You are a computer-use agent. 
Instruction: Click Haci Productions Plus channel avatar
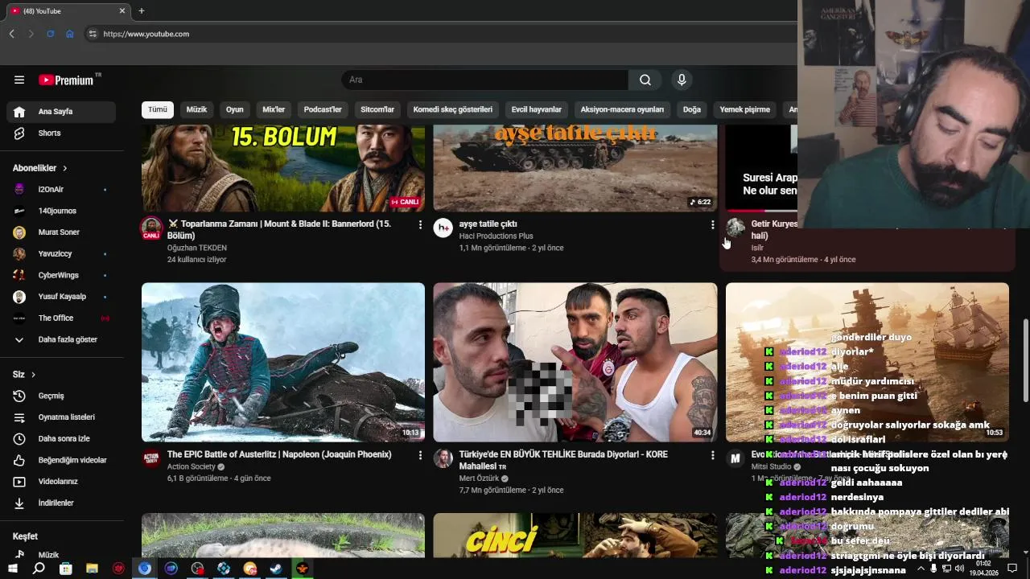point(443,228)
